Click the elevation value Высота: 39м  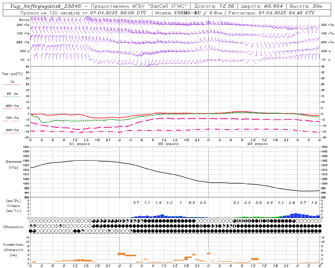(306, 6)
